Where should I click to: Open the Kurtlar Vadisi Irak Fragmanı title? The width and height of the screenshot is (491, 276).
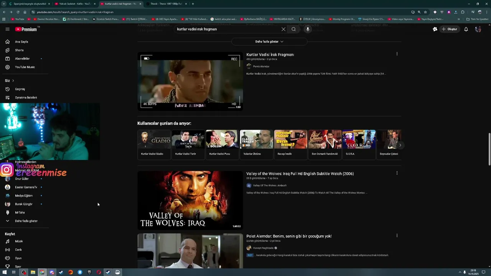pyautogui.click(x=270, y=55)
